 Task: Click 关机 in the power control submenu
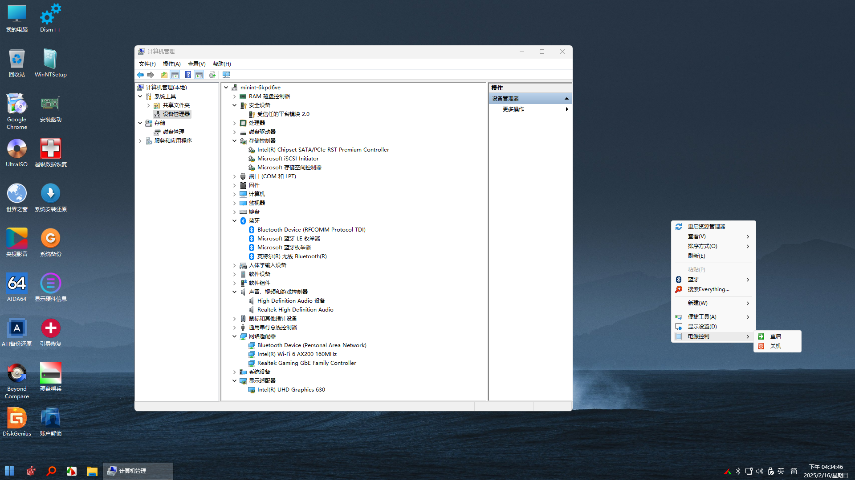(778, 346)
